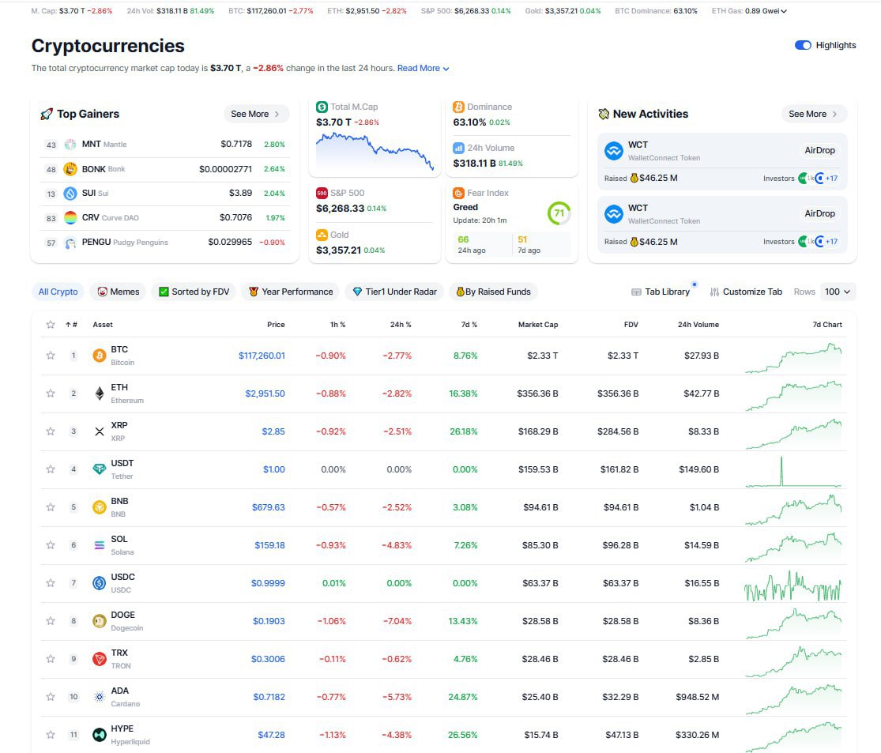Click the Solana logo icon
The height and width of the screenshot is (753, 881).
100,545
